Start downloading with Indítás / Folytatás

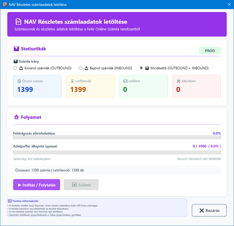tap(36, 184)
